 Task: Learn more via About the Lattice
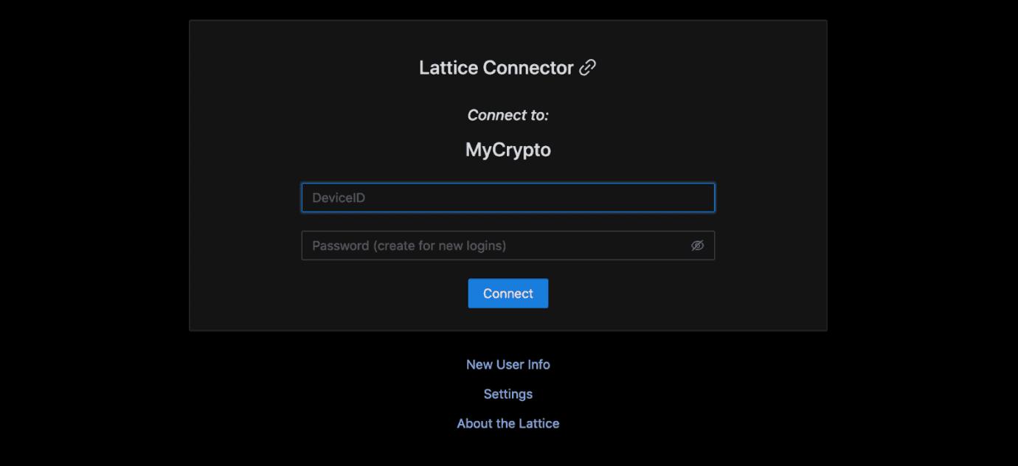click(x=508, y=423)
